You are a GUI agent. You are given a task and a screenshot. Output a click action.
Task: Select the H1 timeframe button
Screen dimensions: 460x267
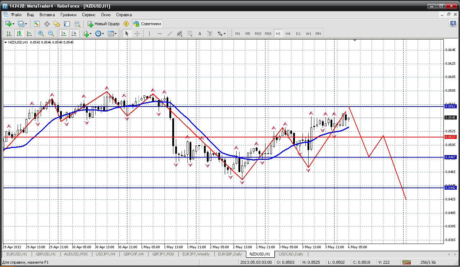278,33
